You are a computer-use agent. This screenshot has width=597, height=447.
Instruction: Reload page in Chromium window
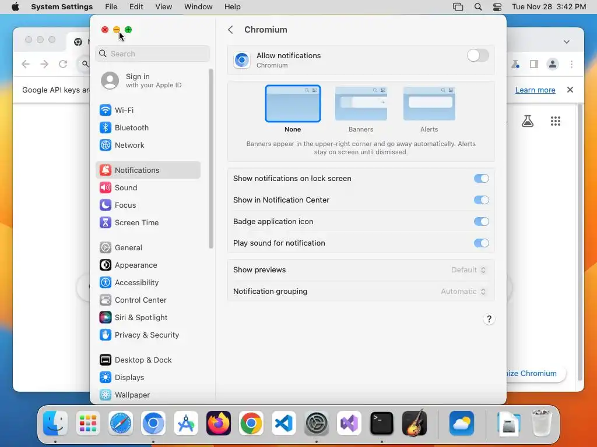(x=63, y=64)
